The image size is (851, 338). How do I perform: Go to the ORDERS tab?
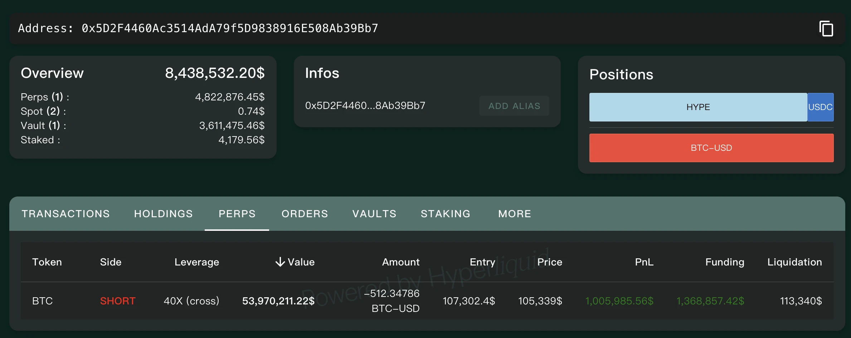(x=305, y=214)
